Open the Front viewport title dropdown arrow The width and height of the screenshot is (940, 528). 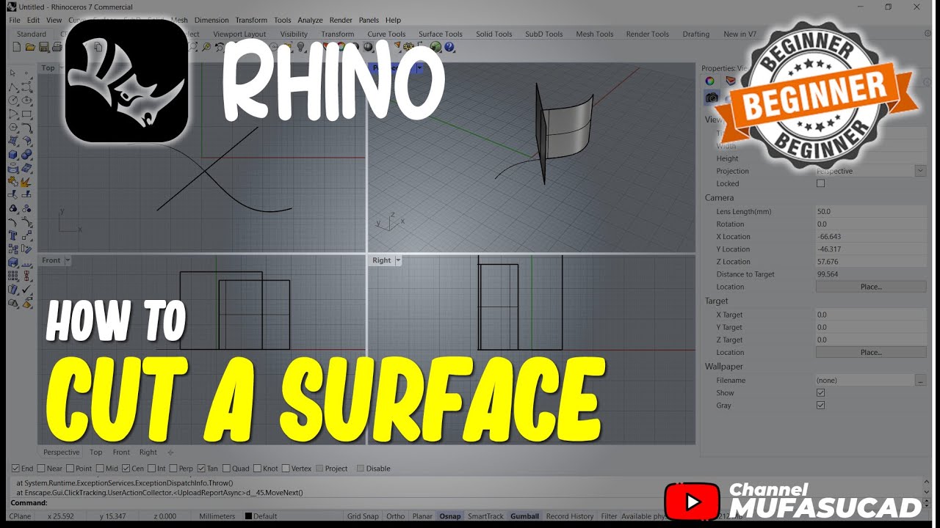(x=68, y=260)
